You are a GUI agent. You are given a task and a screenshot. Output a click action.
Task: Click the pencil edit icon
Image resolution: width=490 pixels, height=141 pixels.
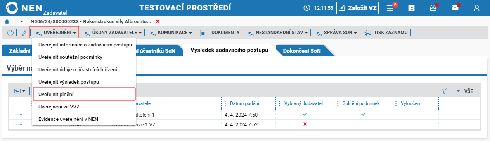[24, 33]
